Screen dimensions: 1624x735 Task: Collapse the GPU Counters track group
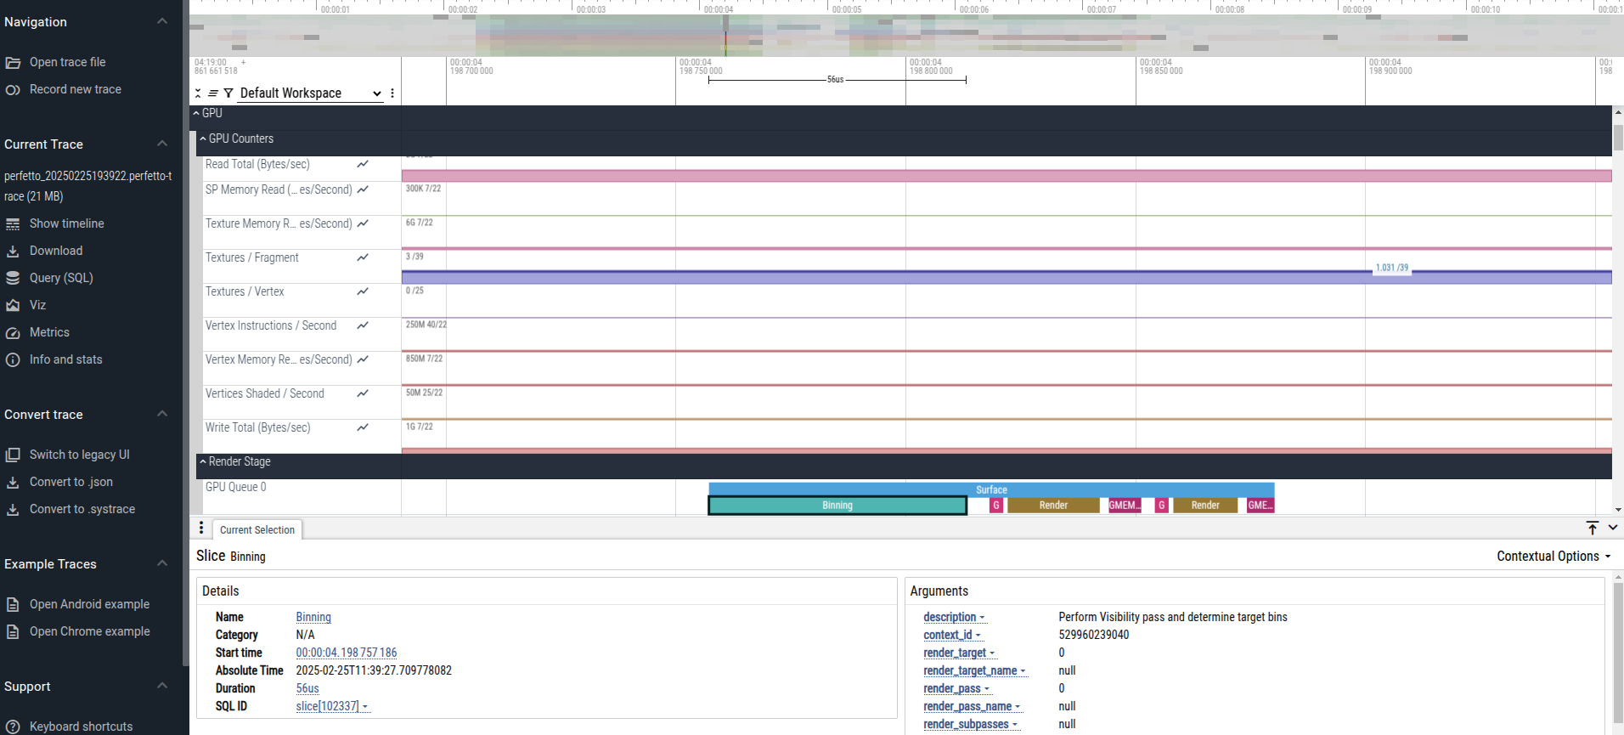(203, 139)
